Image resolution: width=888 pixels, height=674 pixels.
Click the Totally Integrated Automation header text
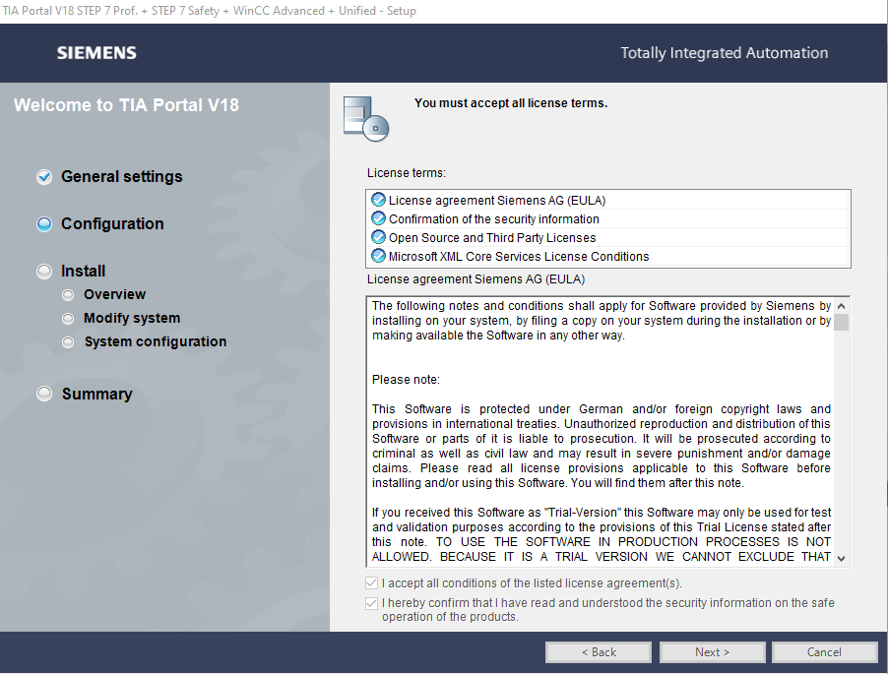[x=725, y=52]
